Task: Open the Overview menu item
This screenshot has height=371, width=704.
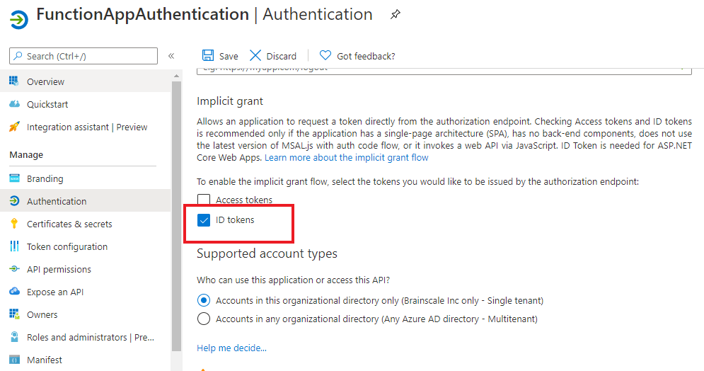Action: (86, 81)
